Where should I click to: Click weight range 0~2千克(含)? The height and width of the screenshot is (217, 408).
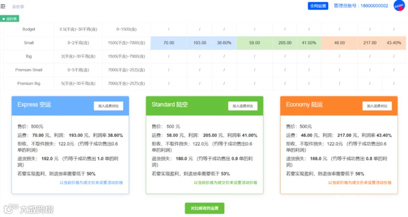[x=78, y=43]
